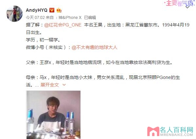196x139 pixels.
Task: Open the @红花会PG_ONE mention link
Action: point(63,25)
